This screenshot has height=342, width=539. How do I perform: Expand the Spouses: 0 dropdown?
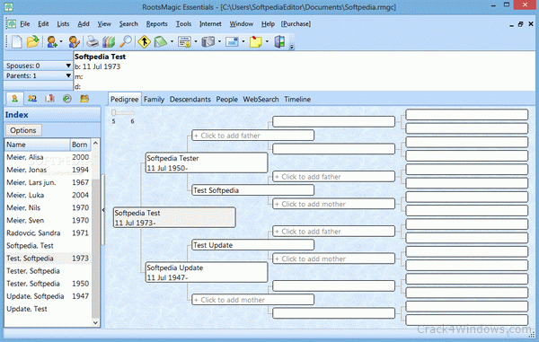(x=68, y=66)
